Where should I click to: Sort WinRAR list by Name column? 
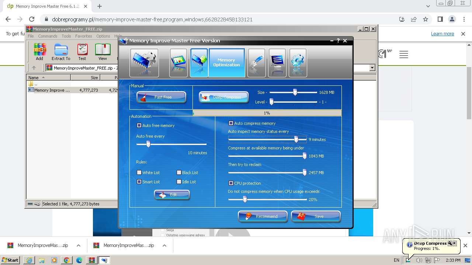[49, 78]
